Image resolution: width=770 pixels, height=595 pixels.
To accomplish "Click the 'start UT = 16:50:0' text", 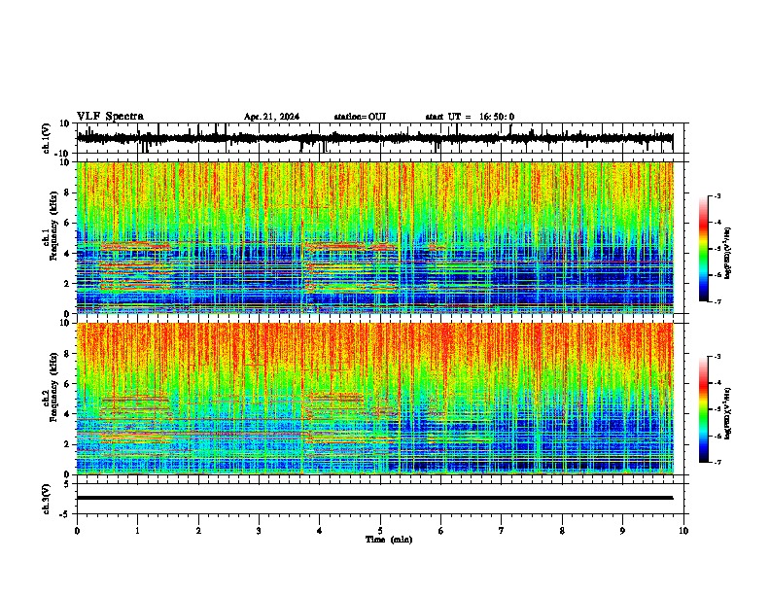I will tap(470, 117).
